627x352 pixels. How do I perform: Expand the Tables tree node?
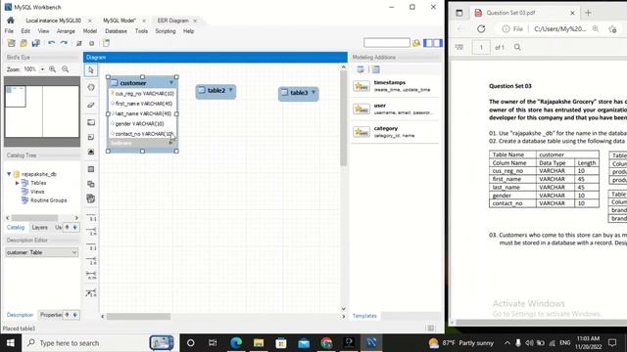18,183
